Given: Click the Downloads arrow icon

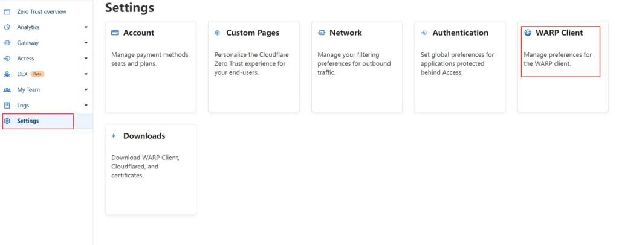Looking at the screenshot, I should click(114, 136).
